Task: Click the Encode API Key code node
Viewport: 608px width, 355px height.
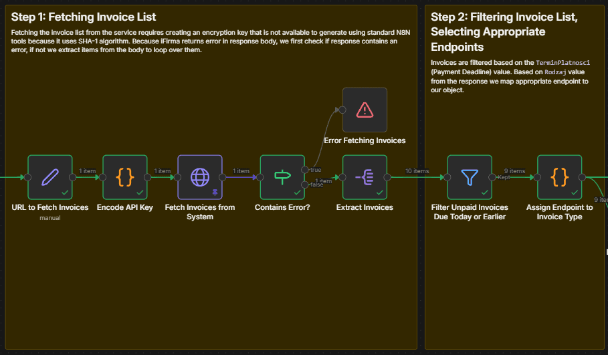Action: (125, 177)
